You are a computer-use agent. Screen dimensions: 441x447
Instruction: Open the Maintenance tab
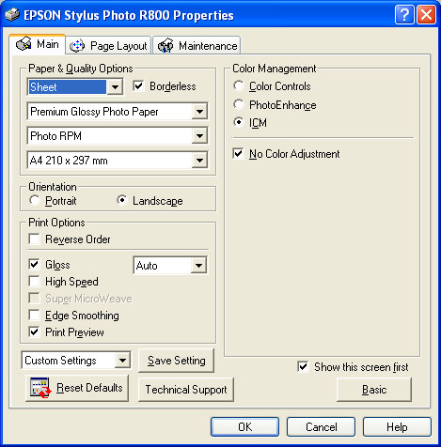[x=197, y=46]
